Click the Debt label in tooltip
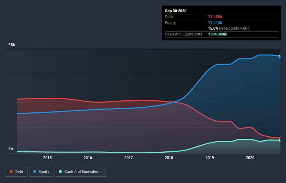Viewport: 286px width, 183px height. (x=169, y=17)
